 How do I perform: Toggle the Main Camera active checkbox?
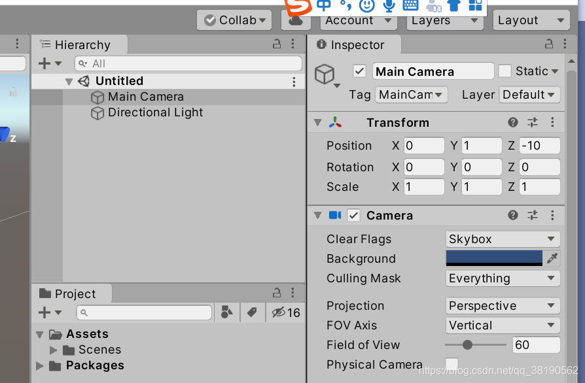[360, 71]
